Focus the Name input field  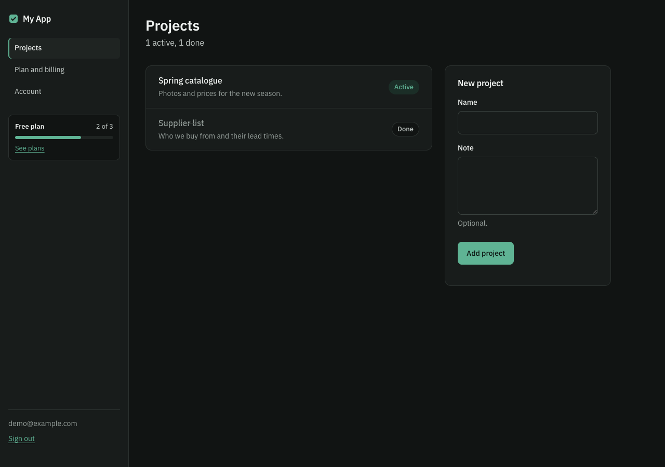pyautogui.click(x=528, y=122)
